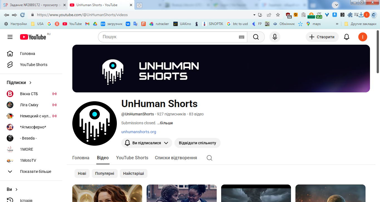Focus the Пошук search input field
The image size is (380, 202).
point(170,37)
